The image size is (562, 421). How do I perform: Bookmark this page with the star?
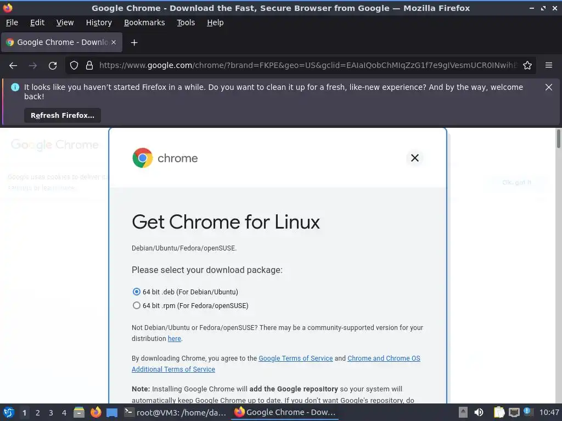tap(527, 66)
